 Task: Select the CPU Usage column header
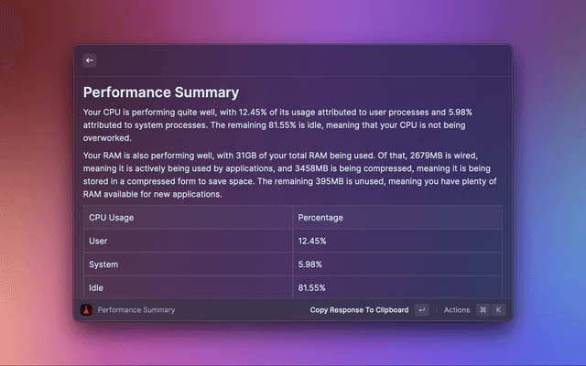tap(111, 217)
